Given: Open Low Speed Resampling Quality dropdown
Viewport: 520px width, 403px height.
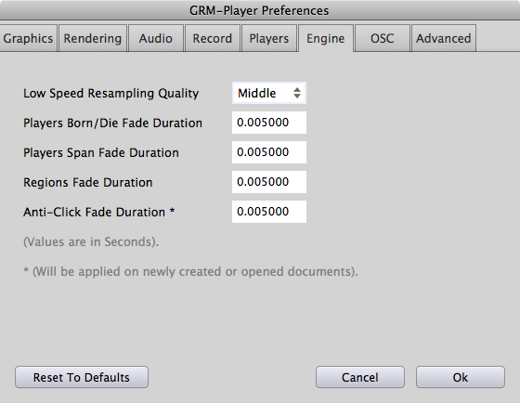Looking at the screenshot, I should point(269,93).
